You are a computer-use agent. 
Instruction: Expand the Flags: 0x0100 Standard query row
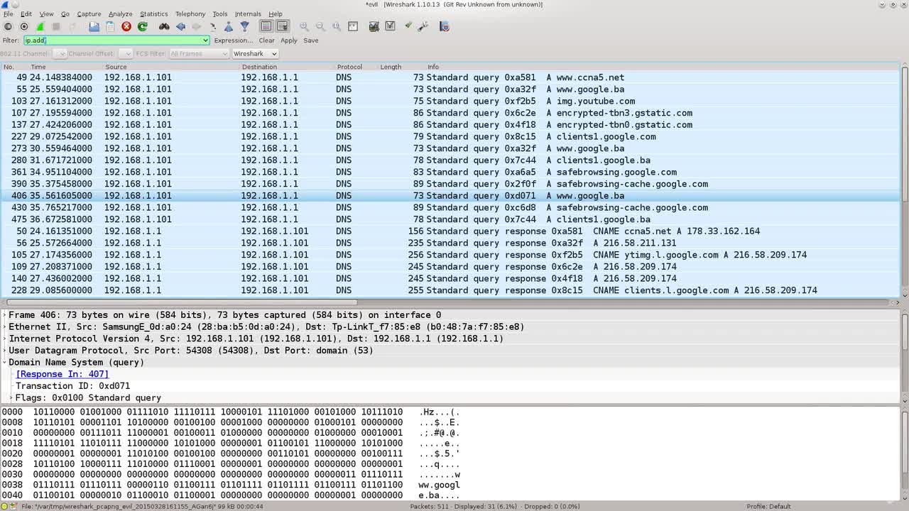point(11,398)
